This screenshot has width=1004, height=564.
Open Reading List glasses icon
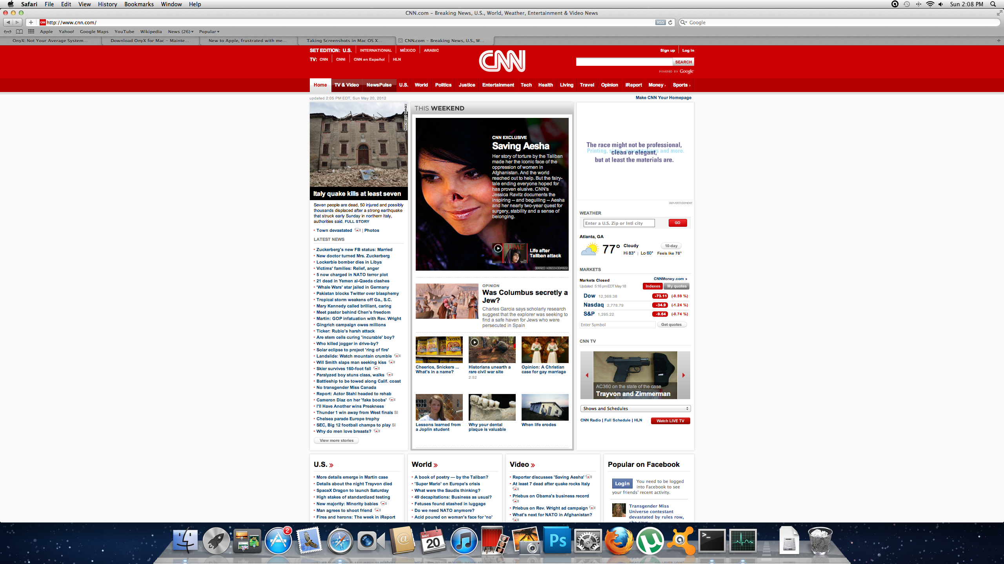tap(7, 32)
